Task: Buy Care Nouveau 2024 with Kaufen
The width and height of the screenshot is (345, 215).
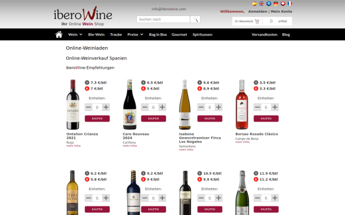Action: pyautogui.click(x=154, y=119)
